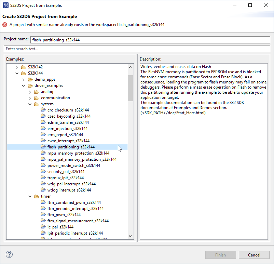This screenshot has width=274, height=264.
Task: Click the mpu_memory_protection_s32k144 project icon
Action: pyautogui.click(x=43, y=153)
